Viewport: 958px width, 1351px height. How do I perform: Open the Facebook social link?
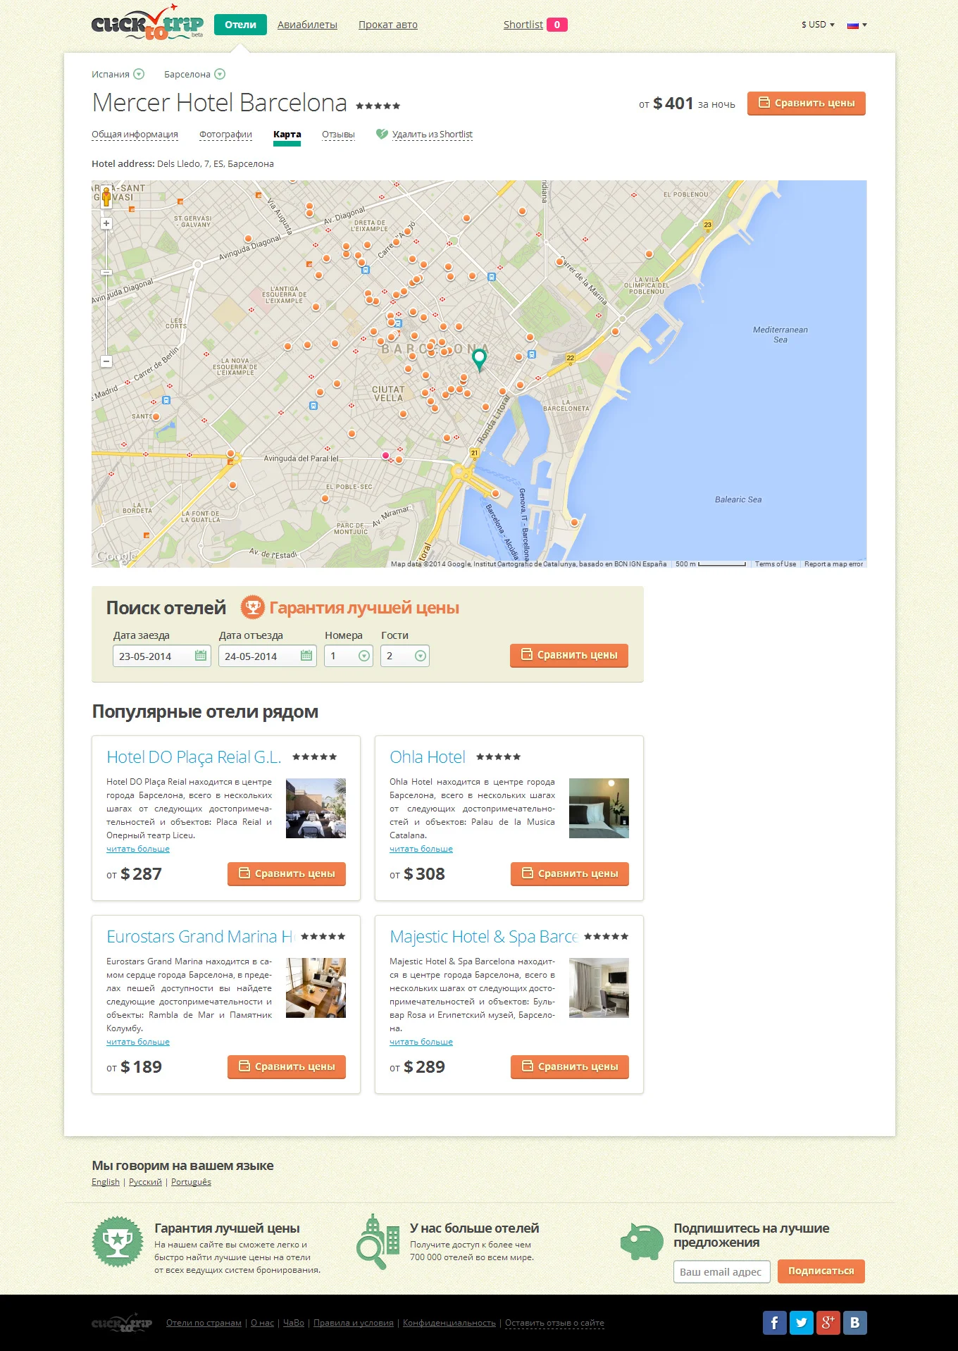(x=774, y=1322)
